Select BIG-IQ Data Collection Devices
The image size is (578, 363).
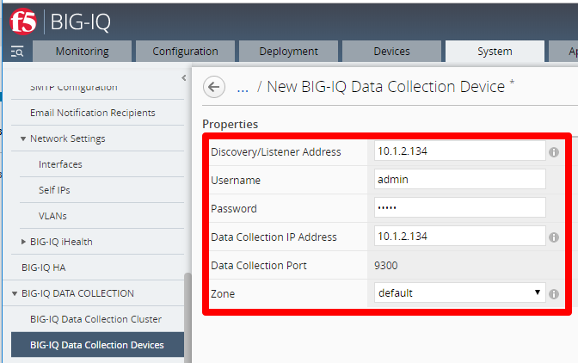pyautogui.click(x=97, y=345)
